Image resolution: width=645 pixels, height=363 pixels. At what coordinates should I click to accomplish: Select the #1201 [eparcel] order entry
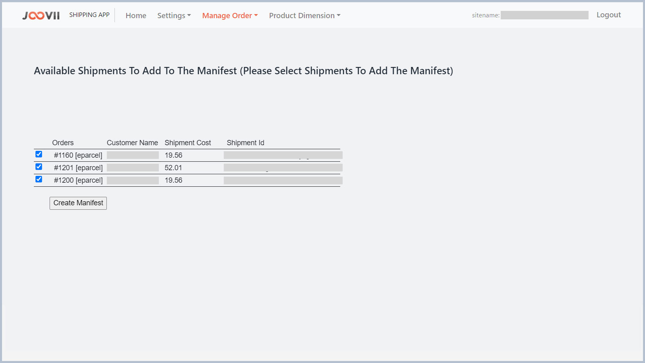[x=78, y=168]
